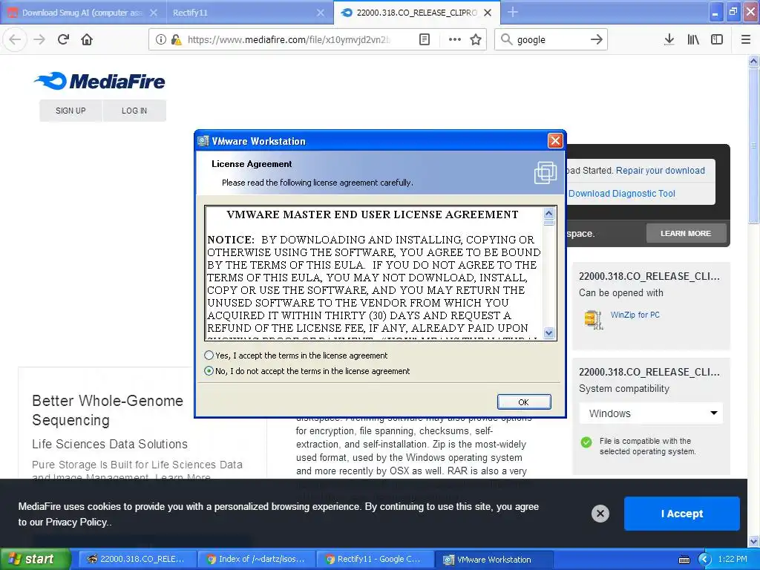
Task: Open Download Diagnostic Tool link
Action: 622,194
